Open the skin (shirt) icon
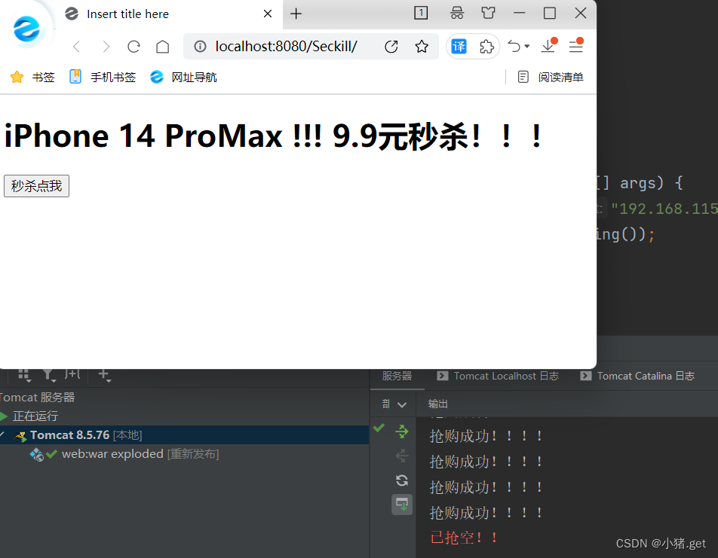 point(488,13)
